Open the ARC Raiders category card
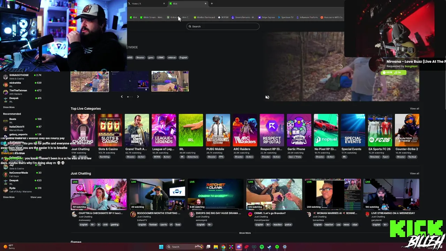The image size is (446, 251). [x=245, y=130]
